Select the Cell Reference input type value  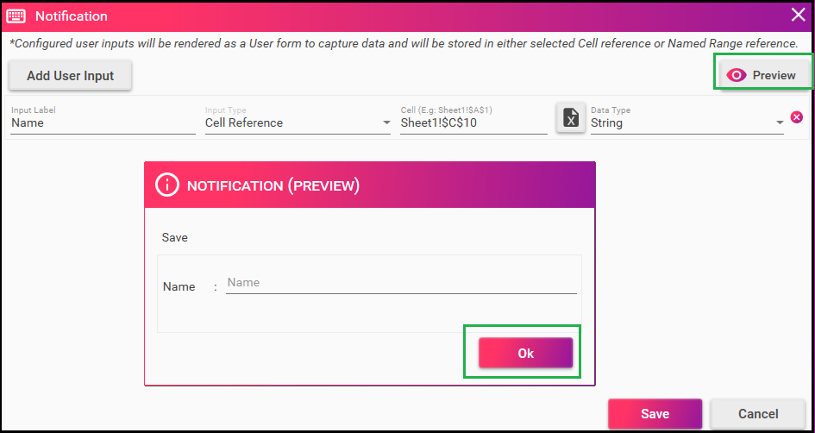pos(244,123)
